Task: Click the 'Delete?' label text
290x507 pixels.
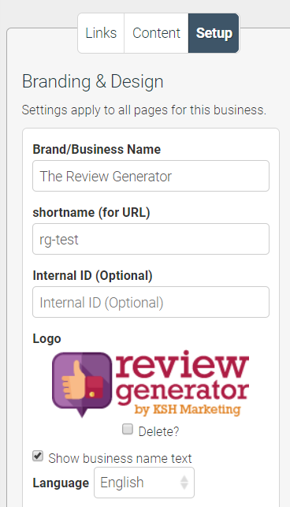Action: (158, 431)
